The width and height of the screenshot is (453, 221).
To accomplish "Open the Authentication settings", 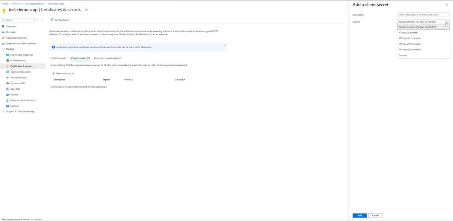I will pyautogui.click(x=17, y=60).
